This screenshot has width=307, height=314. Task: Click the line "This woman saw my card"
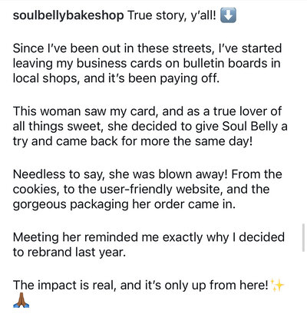point(147,111)
